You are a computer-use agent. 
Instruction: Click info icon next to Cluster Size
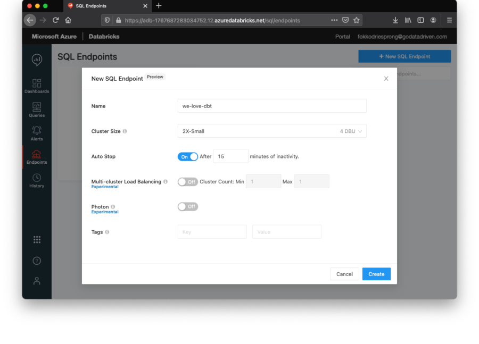click(x=125, y=131)
